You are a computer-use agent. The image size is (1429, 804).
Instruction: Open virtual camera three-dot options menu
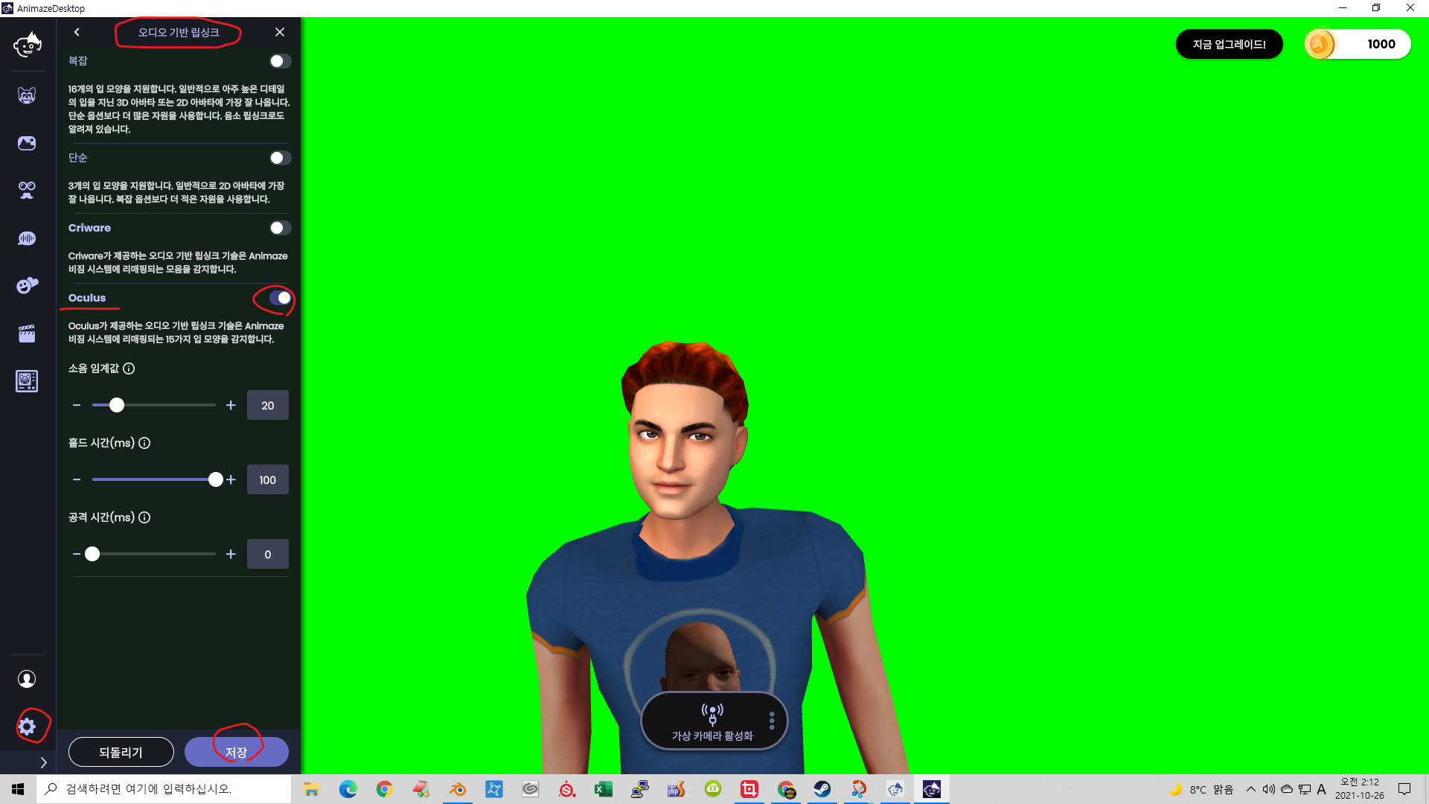click(x=772, y=721)
